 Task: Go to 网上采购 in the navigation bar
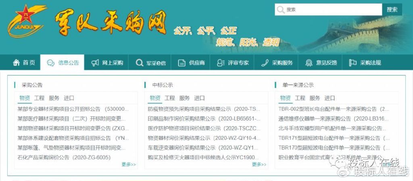coord(106,62)
